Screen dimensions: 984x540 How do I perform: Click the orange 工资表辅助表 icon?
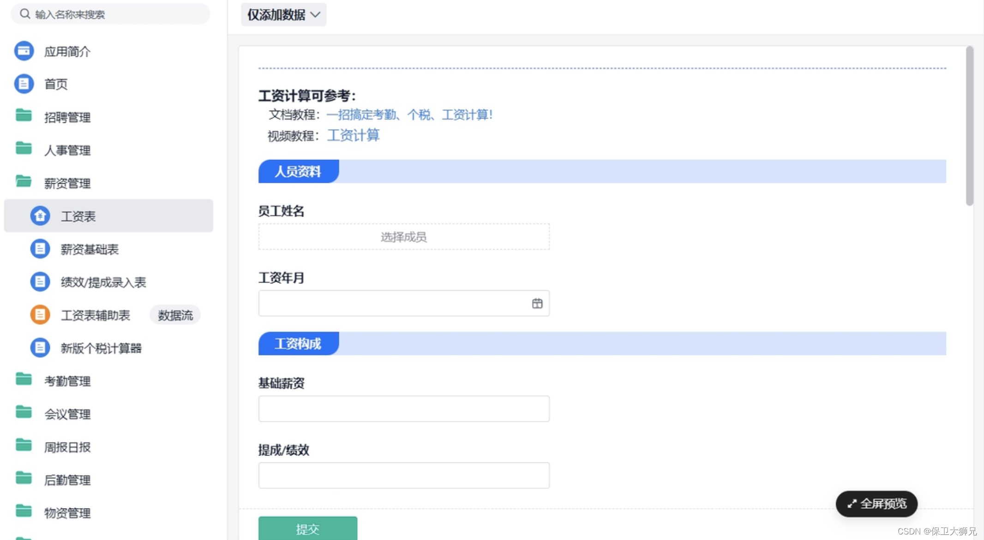pos(40,315)
